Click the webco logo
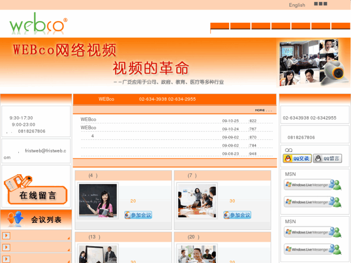 (x=38, y=24)
